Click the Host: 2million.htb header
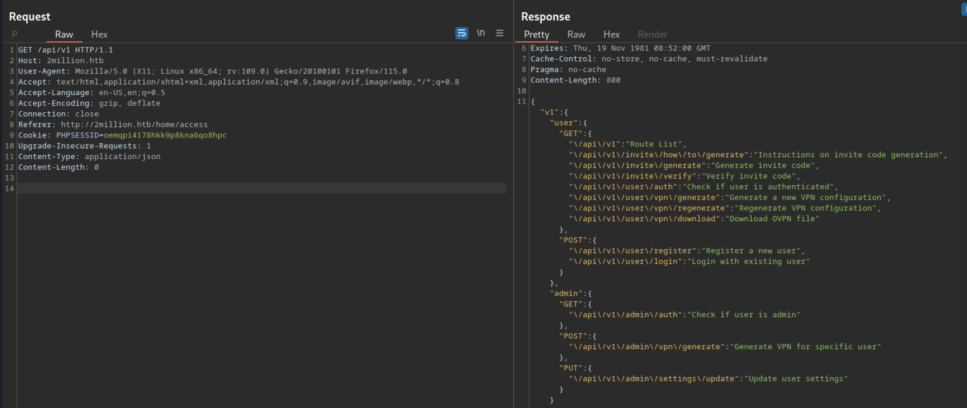This screenshot has width=967, height=408. pos(61,61)
